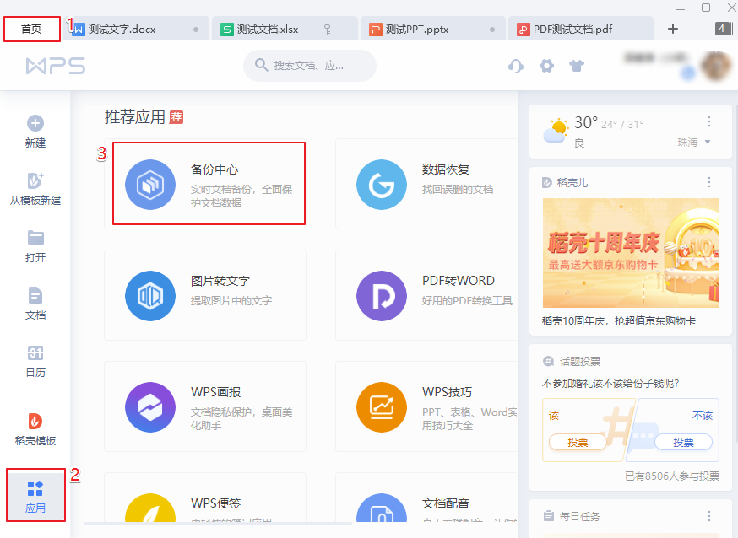Click the new tab plus button
738x538 pixels.
coord(673,29)
